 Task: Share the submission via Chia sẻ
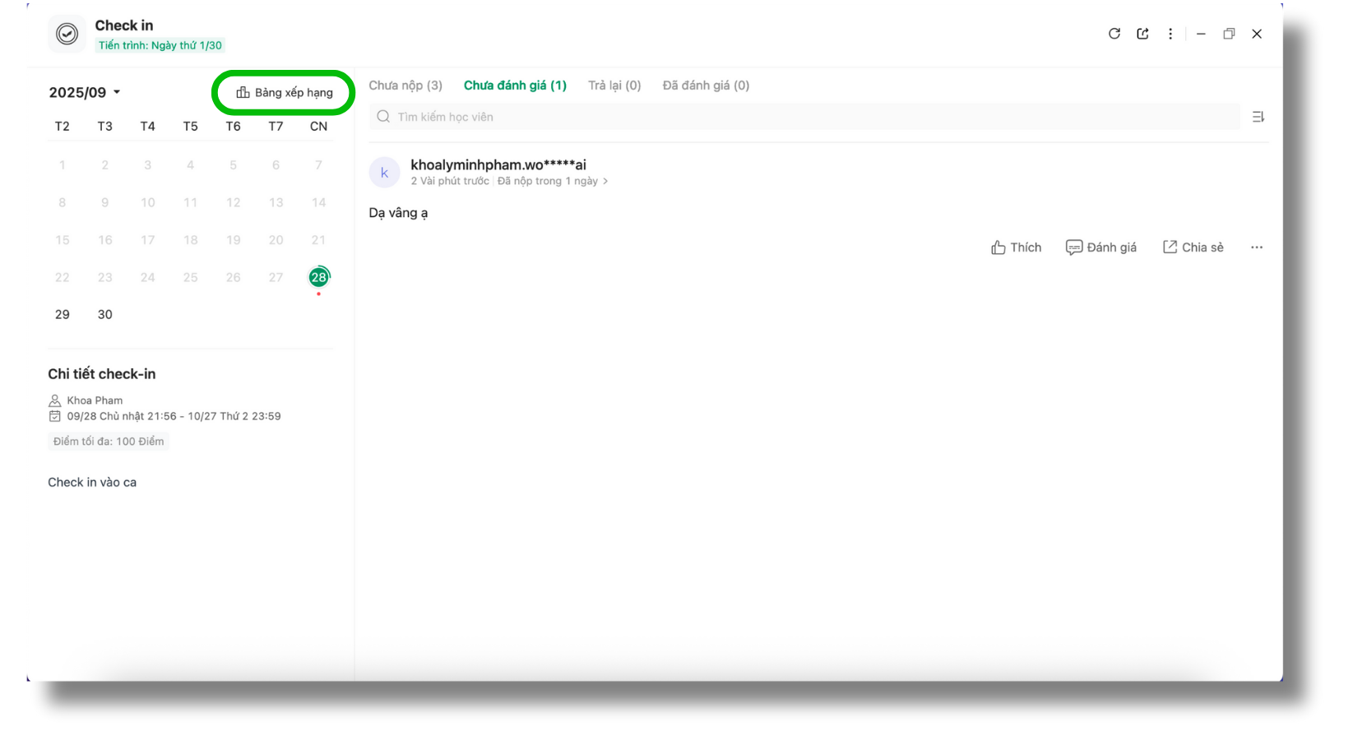point(1193,248)
